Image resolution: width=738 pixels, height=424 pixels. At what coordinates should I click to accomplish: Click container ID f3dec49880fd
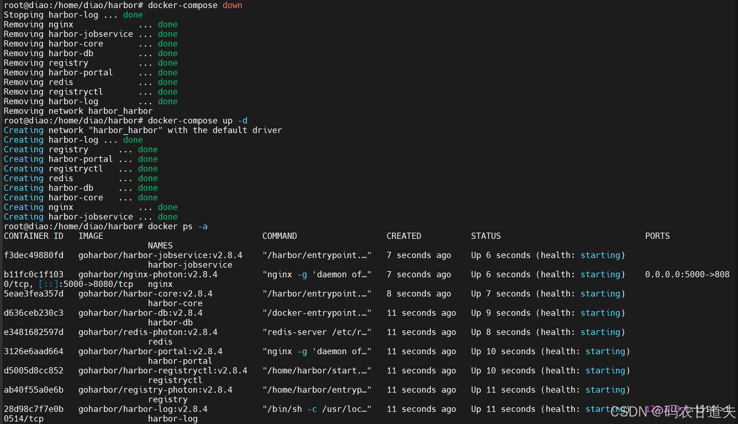tap(34, 255)
